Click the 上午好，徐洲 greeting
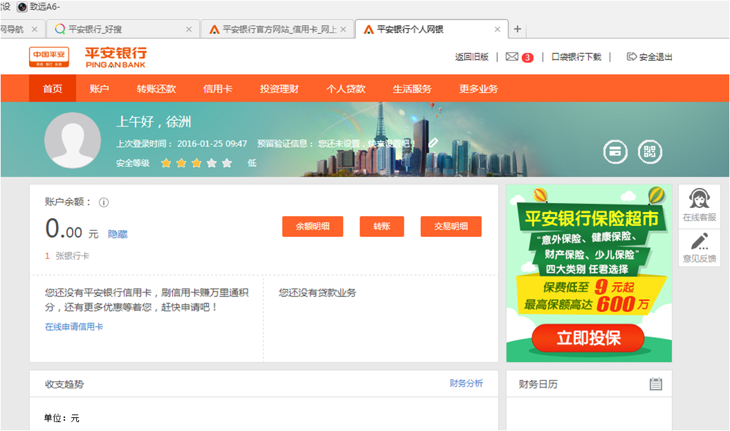This screenshot has width=730, height=431. (x=153, y=122)
